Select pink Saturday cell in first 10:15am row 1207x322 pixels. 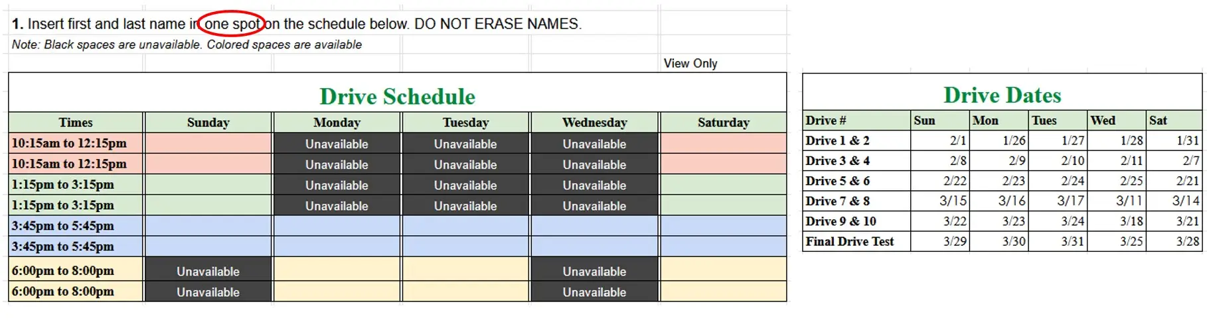tap(723, 143)
